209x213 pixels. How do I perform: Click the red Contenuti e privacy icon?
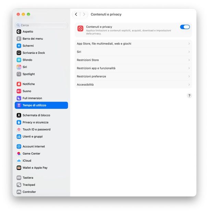(80, 28)
